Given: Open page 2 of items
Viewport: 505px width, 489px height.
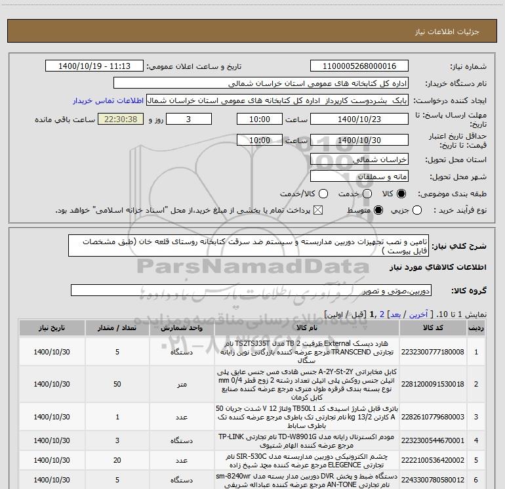Looking at the screenshot, I should [382, 314].
